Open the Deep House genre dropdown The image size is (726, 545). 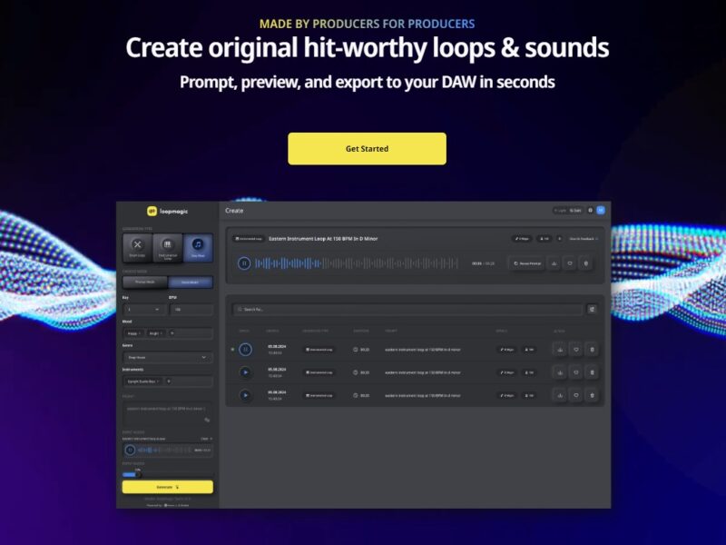(166, 357)
